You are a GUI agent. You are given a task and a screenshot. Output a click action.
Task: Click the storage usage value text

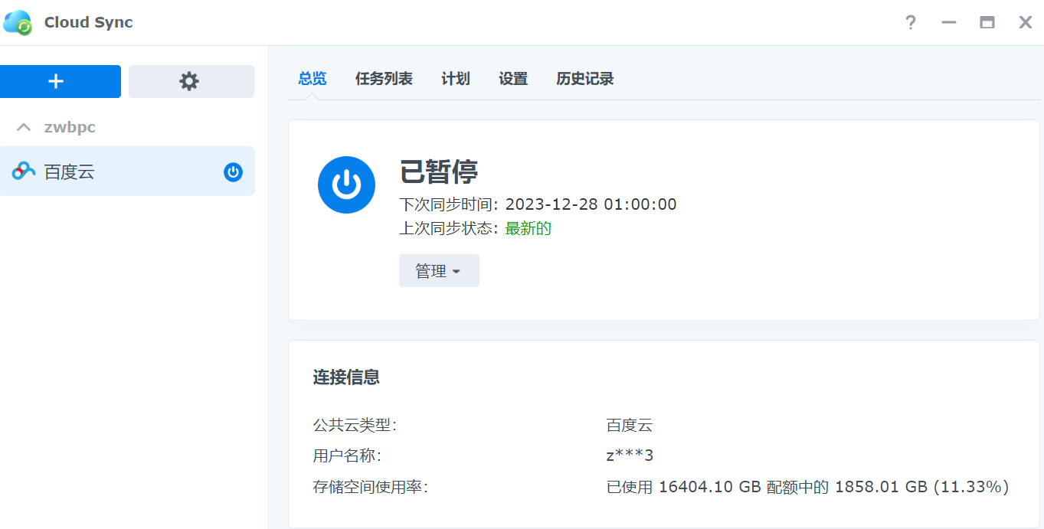click(807, 487)
